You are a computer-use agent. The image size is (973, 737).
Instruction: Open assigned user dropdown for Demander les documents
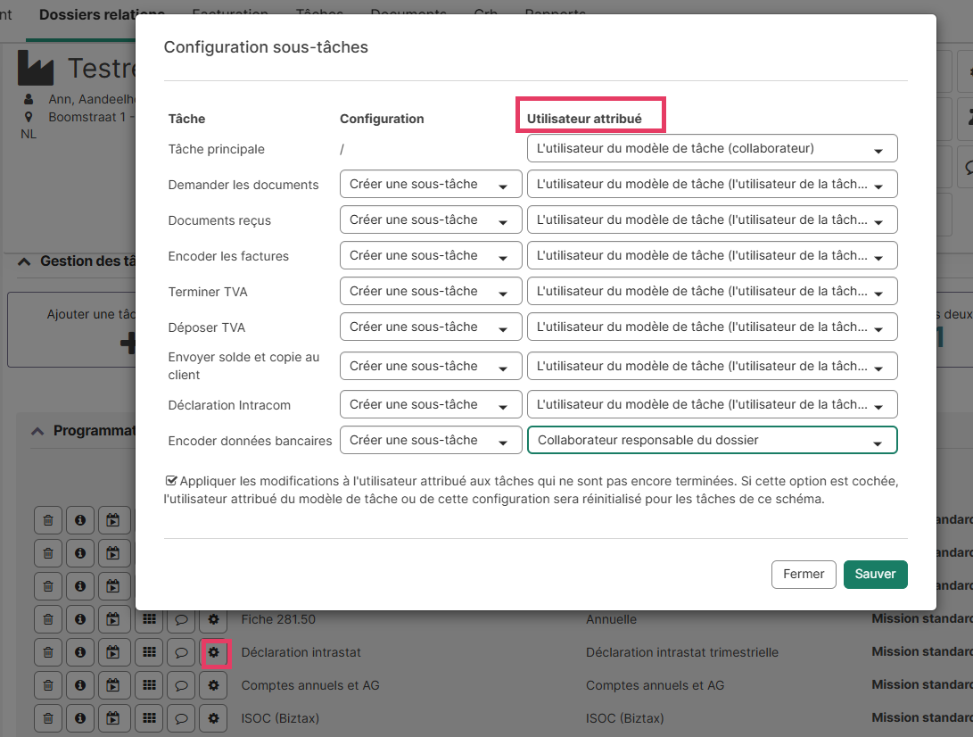pos(713,184)
